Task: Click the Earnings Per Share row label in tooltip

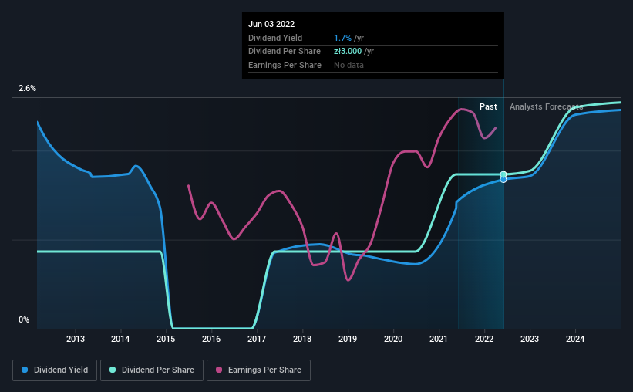Action: coord(285,65)
